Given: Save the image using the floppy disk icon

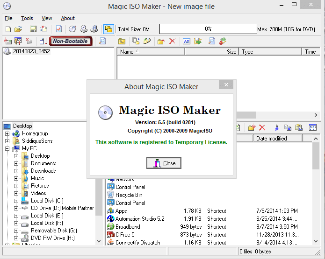Looking at the screenshot, I should [33, 29].
